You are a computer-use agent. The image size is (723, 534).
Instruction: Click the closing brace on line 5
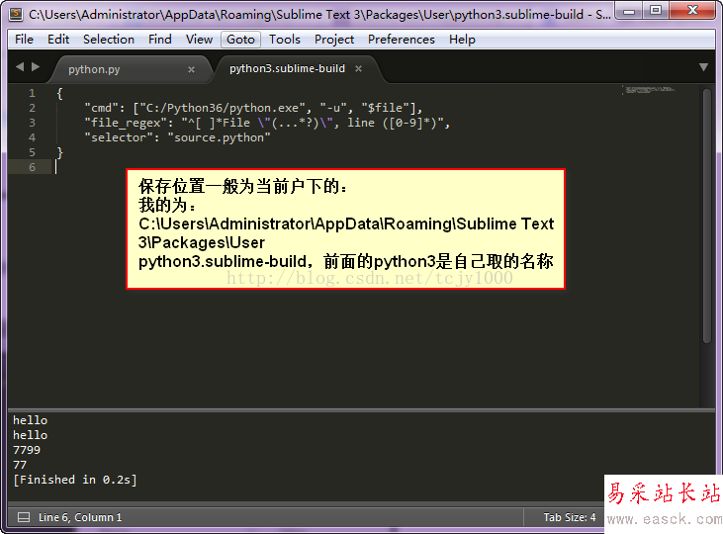pyautogui.click(x=59, y=152)
